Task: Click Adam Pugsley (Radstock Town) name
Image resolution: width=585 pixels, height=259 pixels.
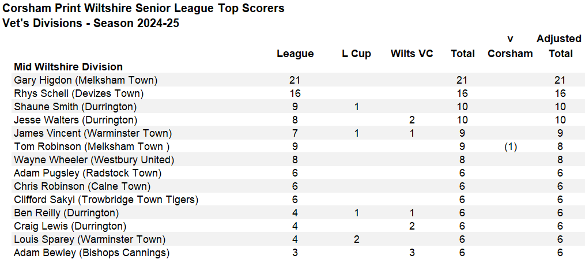Action: (x=88, y=173)
